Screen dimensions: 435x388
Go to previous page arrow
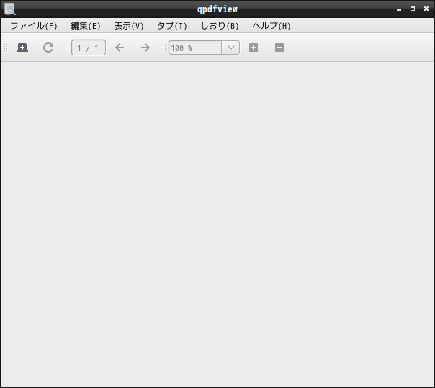120,48
